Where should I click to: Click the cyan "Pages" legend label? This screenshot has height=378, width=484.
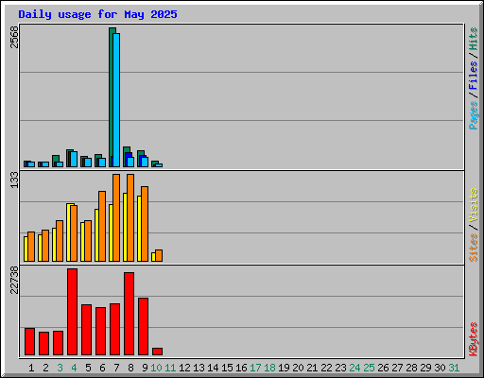pos(474,115)
